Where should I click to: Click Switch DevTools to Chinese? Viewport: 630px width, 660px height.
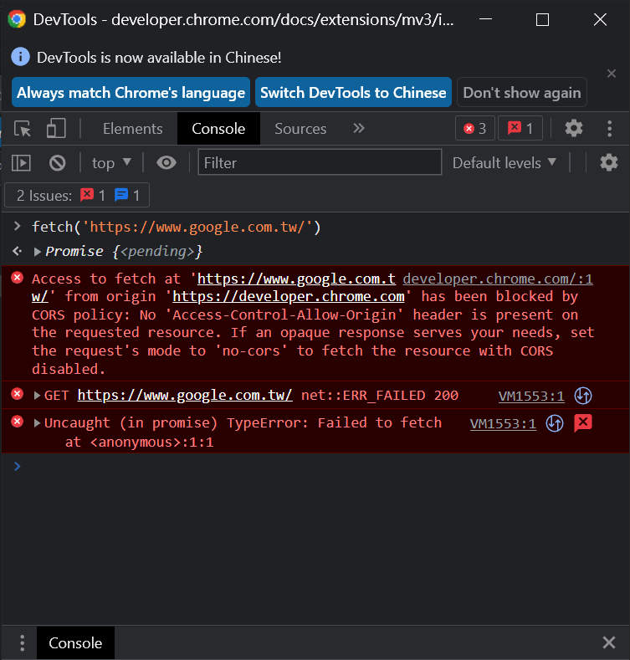353,92
